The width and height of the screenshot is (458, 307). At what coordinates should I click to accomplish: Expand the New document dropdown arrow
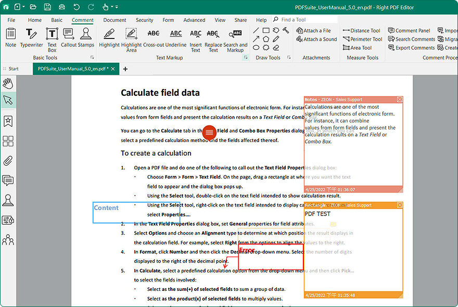coord(23,7)
